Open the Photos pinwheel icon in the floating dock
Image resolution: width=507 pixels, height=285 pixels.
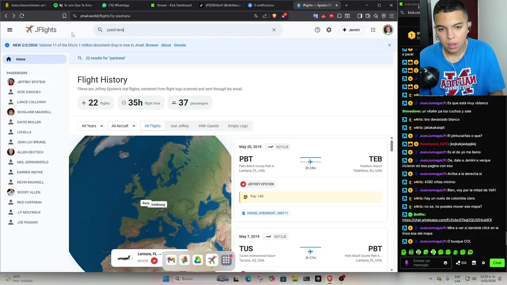pos(184,260)
